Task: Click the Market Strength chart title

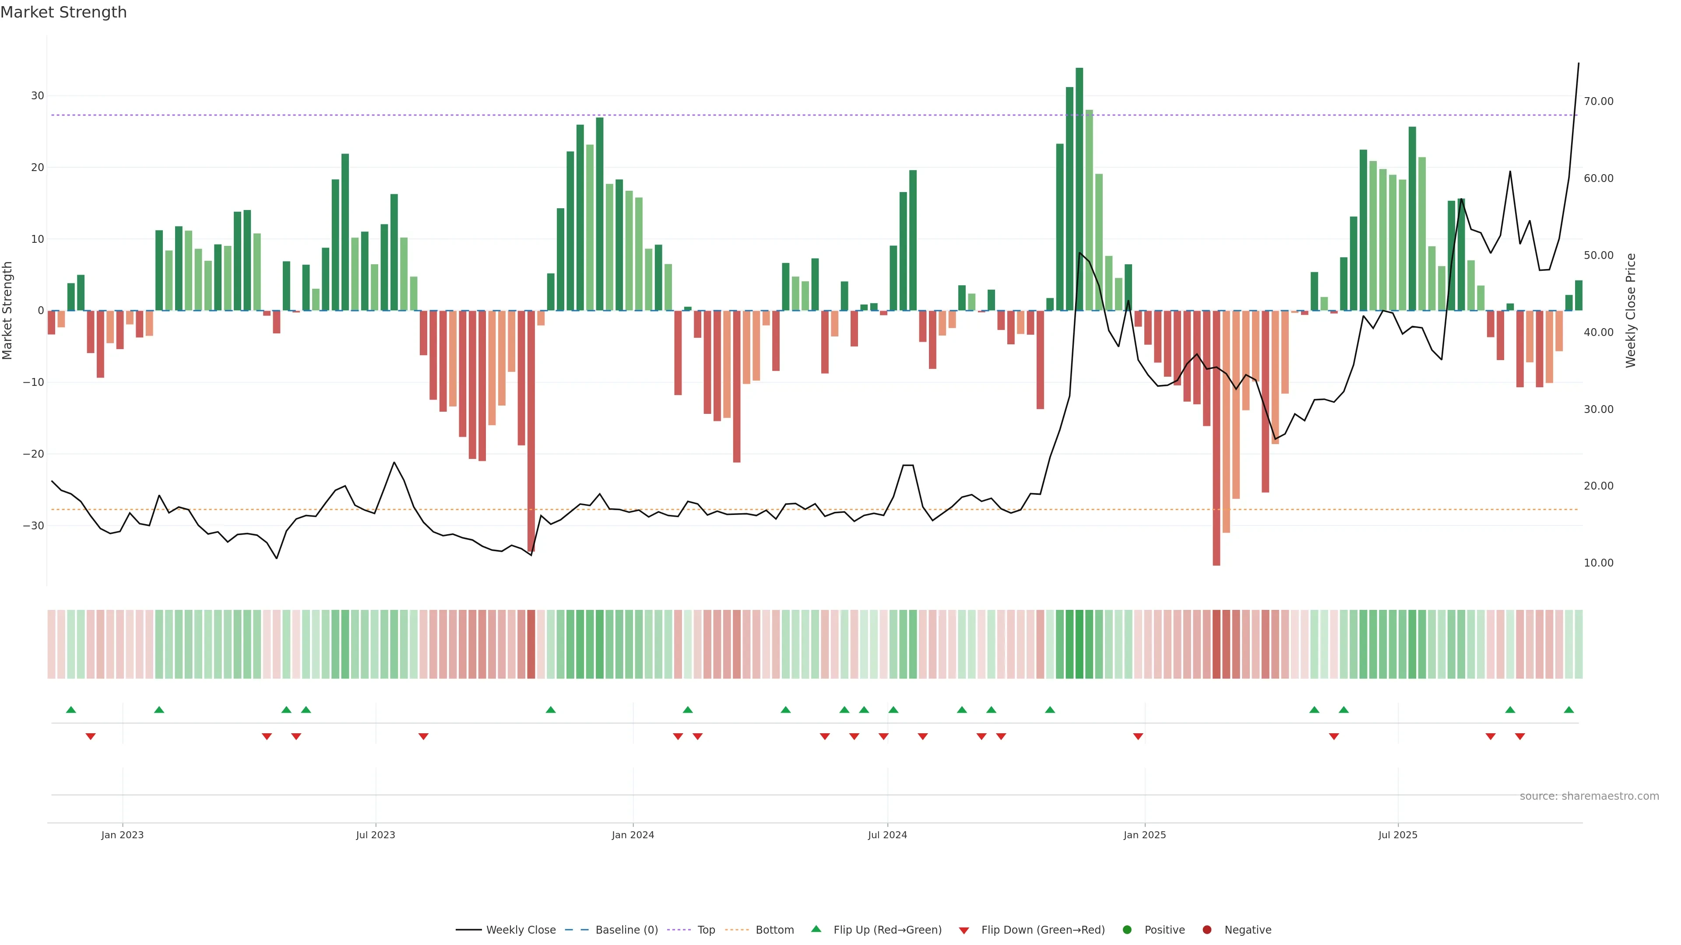Action: click(x=63, y=12)
